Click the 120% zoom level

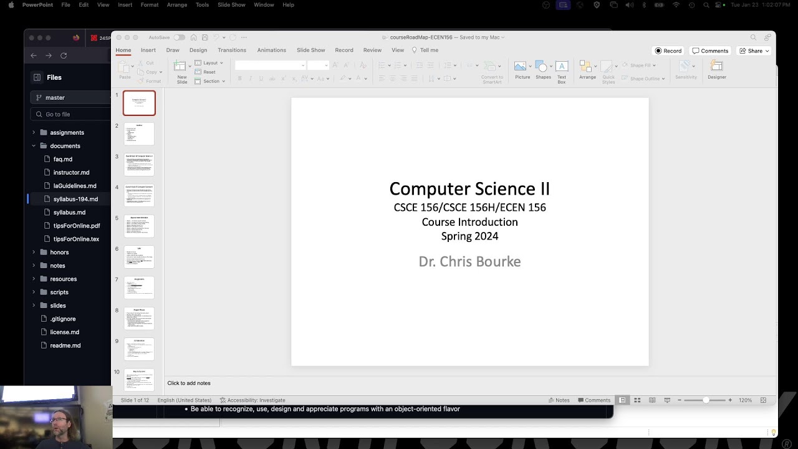745,400
